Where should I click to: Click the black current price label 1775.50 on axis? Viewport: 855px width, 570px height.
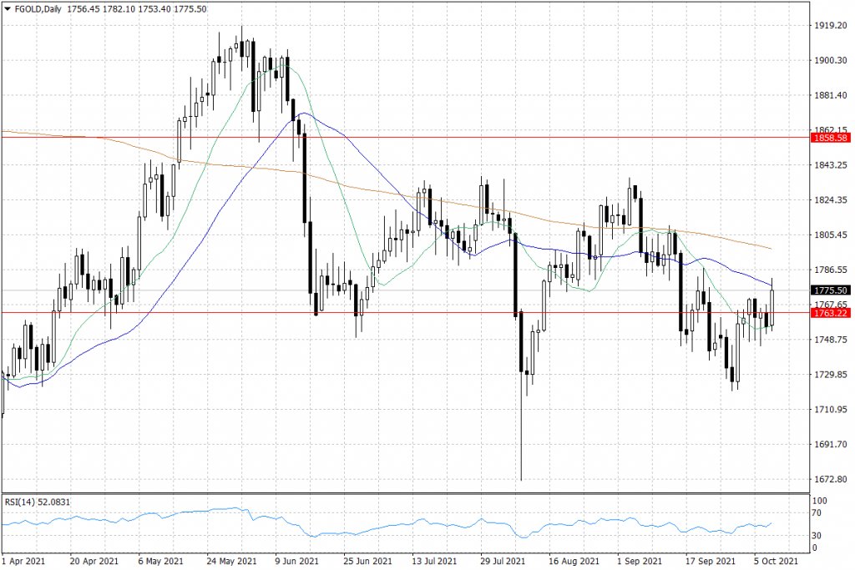point(831,290)
